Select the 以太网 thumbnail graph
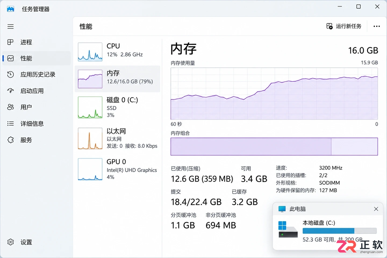 point(90,138)
